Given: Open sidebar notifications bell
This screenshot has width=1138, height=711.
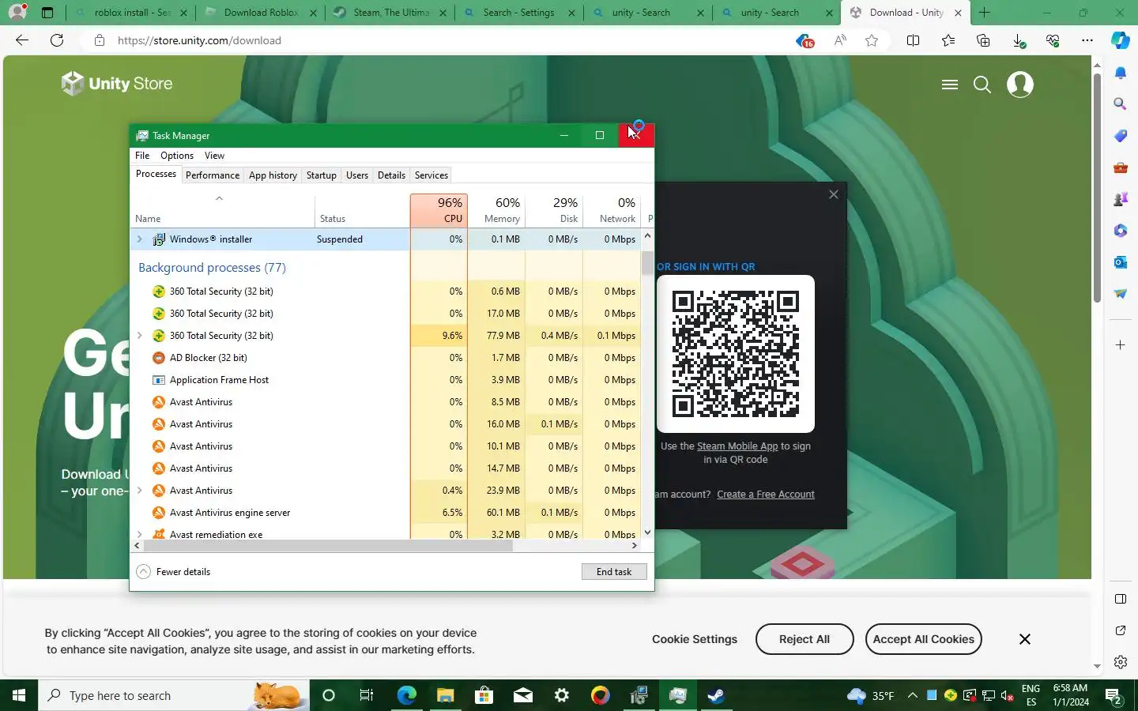Looking at the screenshot, I should [x=1121, y=73].
